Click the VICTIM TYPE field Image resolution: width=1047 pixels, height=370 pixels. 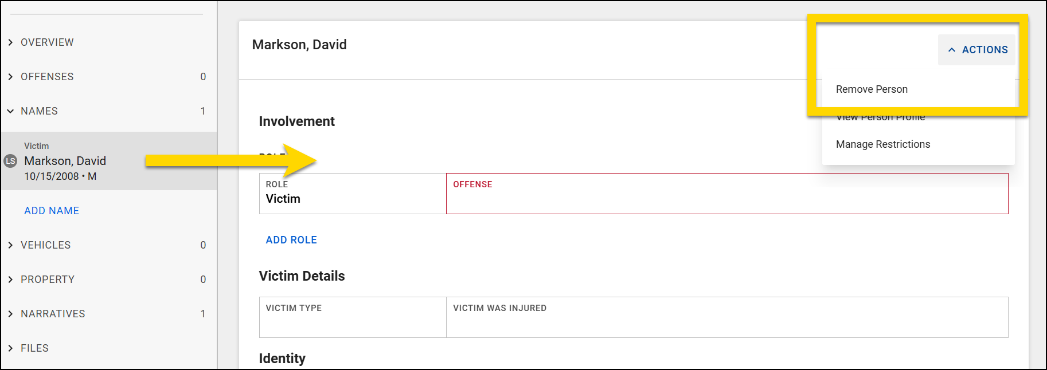click(x=352, y=317)
